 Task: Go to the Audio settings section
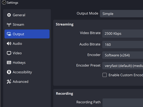tap(27, 43)
